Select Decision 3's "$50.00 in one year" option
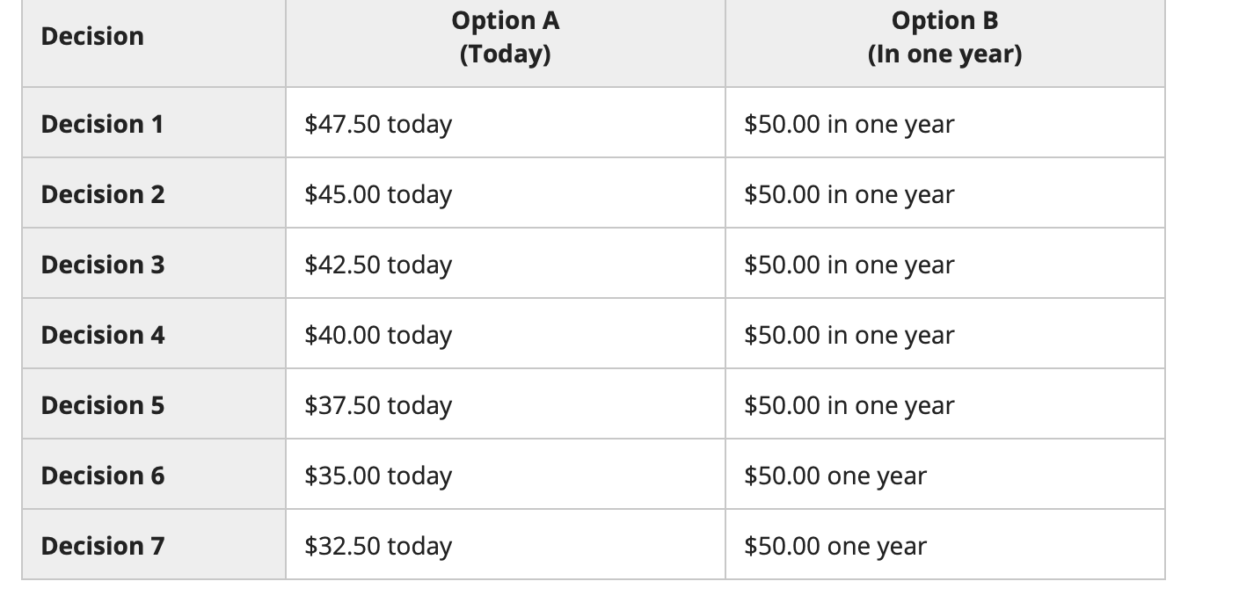The height and width of the screenshot is (603, 1239). tap(849, 265)
